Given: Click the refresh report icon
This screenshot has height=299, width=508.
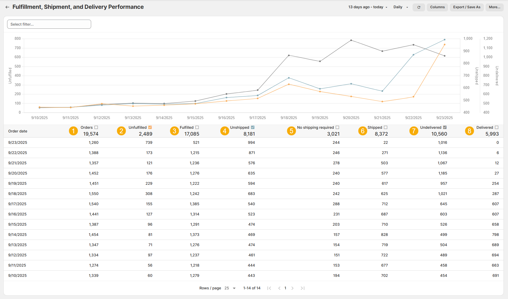Looking at the screenshot, I should tap(419, 7).
